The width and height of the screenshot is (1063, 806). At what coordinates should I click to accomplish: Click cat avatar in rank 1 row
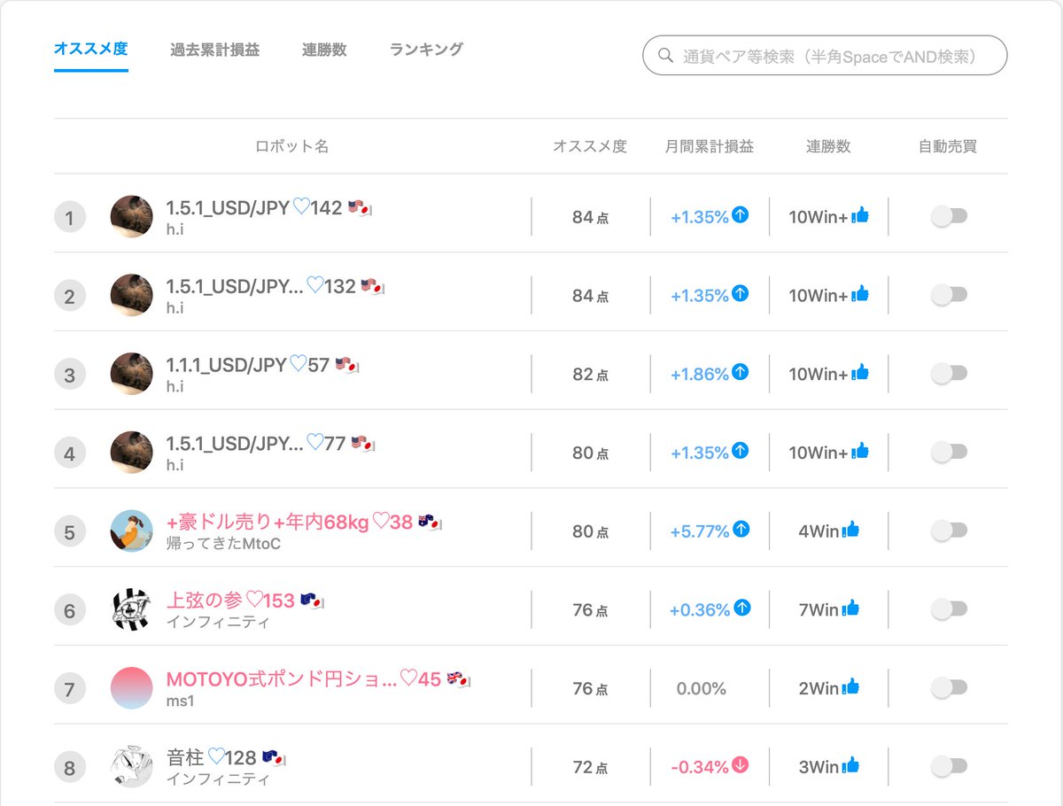point(131,216)
